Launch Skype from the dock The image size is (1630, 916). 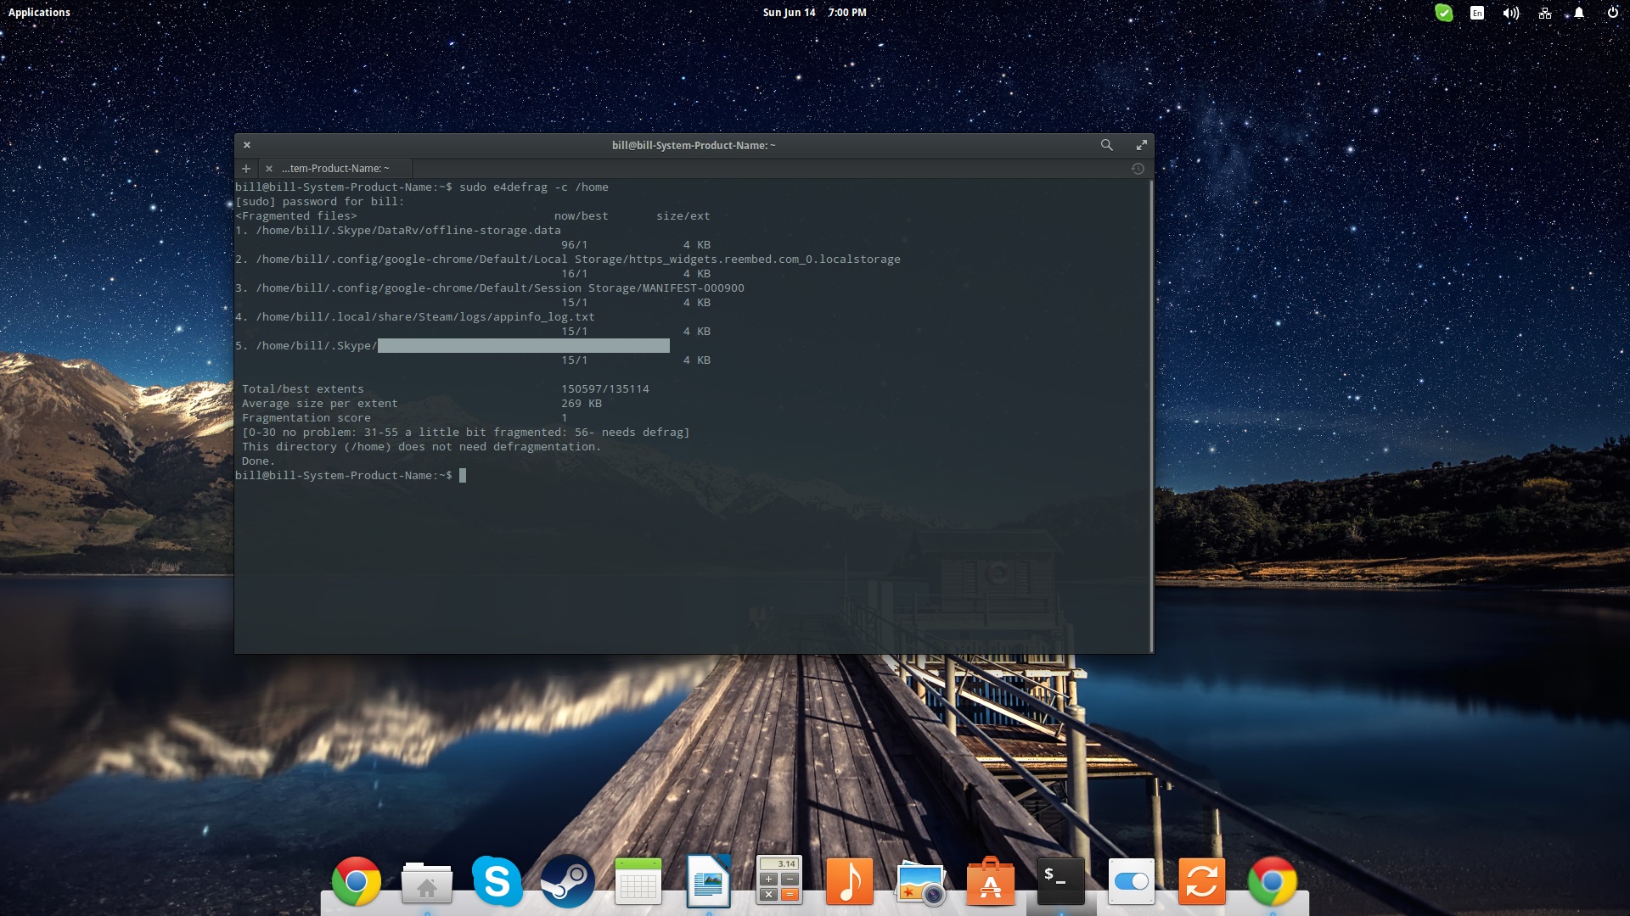(497, 882)
